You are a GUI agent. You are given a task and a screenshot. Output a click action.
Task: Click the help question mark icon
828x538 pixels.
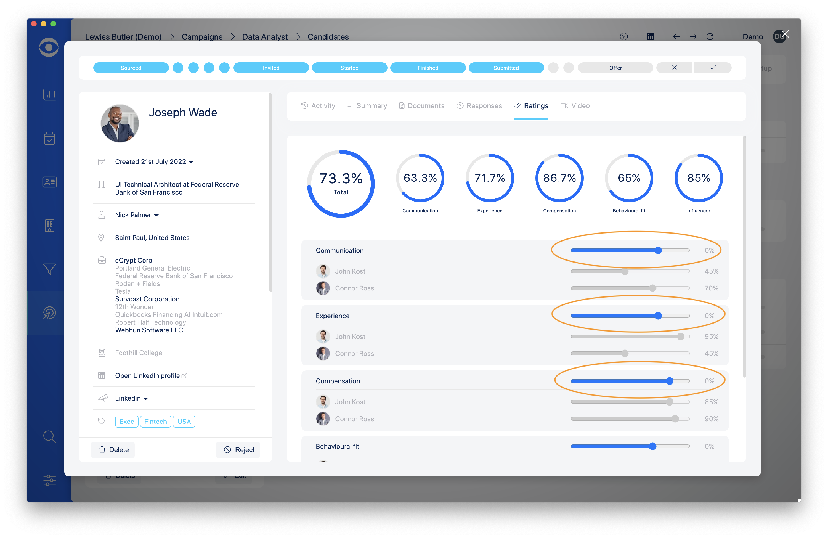624,36
